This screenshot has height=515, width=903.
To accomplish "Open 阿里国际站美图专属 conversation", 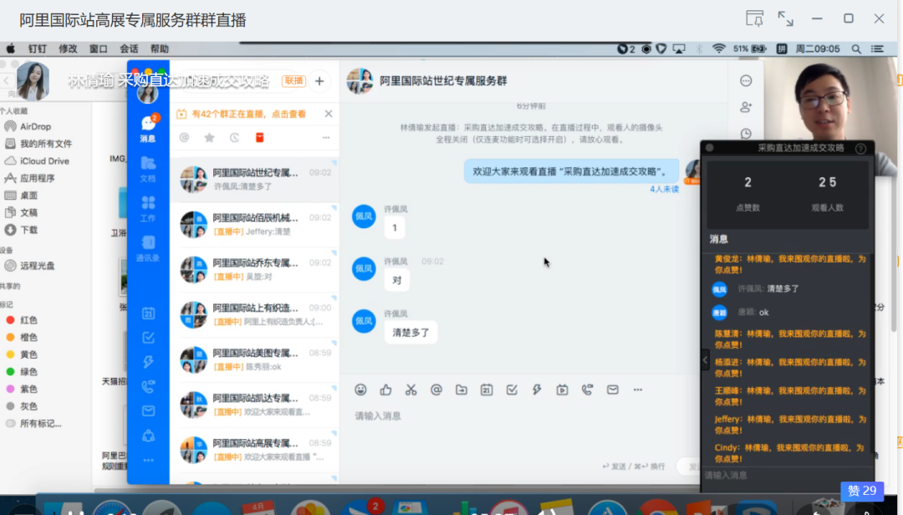I will tap(254, 359).
